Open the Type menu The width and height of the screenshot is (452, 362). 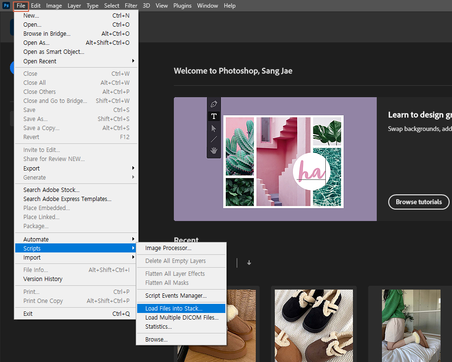coord(92,5)
